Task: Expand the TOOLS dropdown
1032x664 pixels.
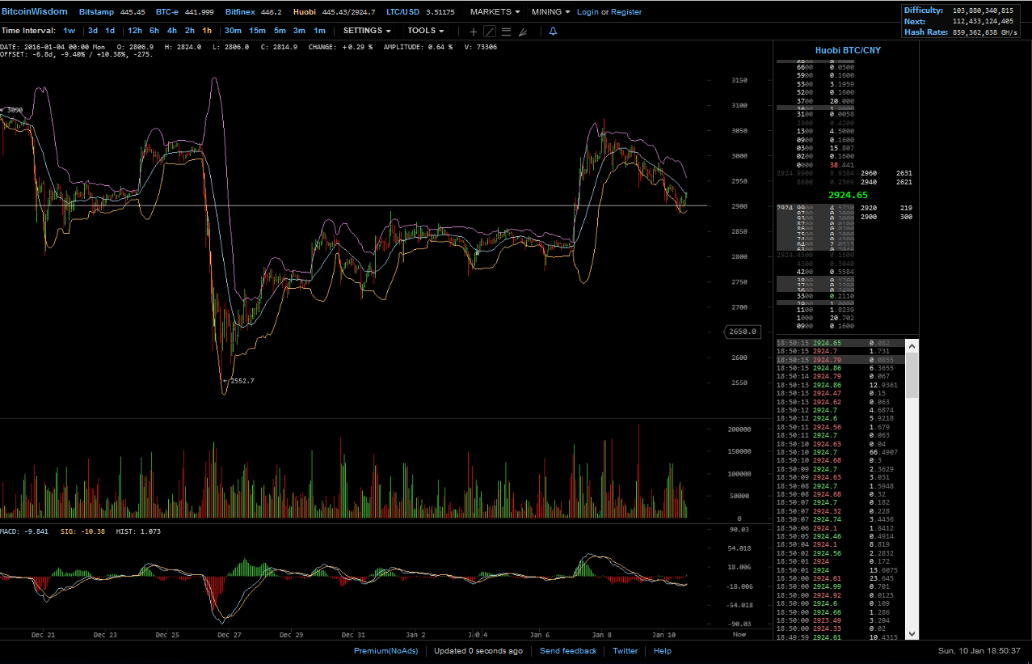Action: [426, 31]
